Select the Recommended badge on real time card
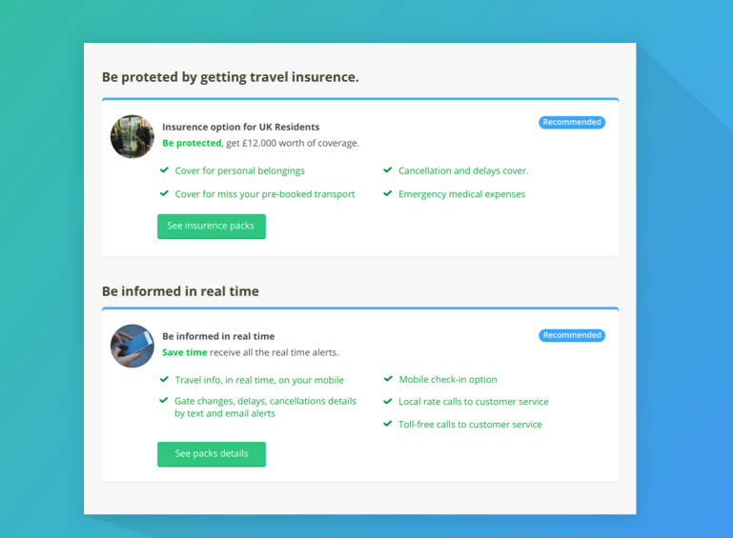The image size is (733, 538). (572, 335)
